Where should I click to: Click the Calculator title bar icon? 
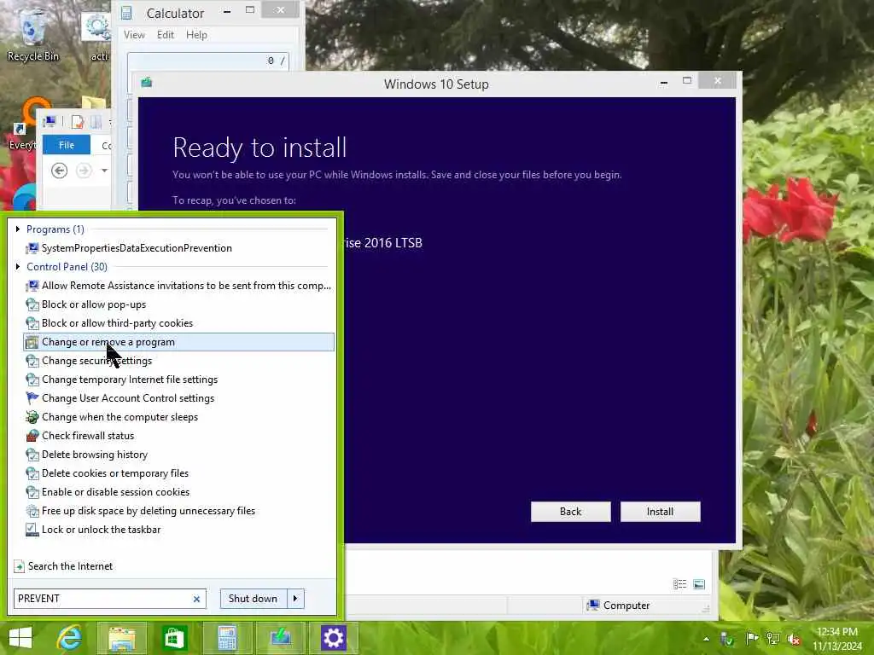coord(126,12)
